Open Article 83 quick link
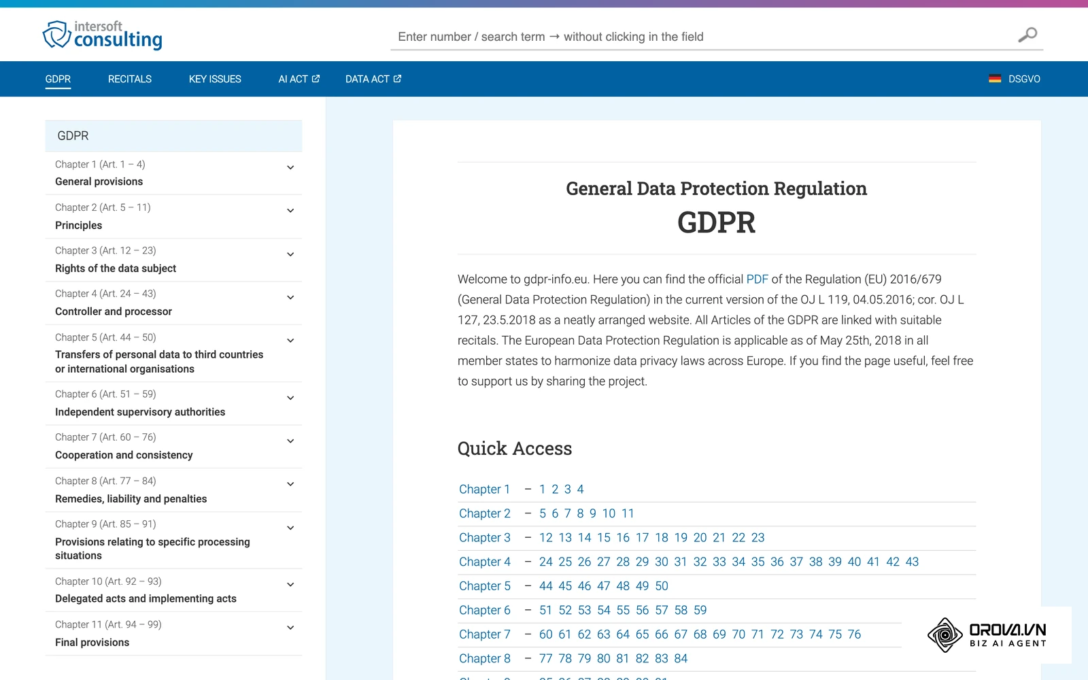This screenshot has width=1088, height=680. pos(661,659)
